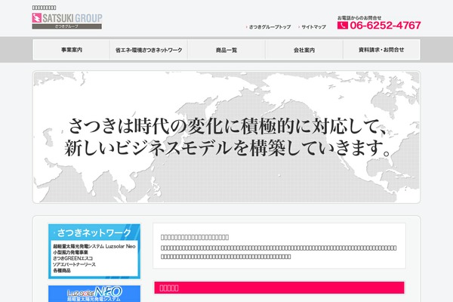This screenshot has height=302, width=453.
Task: Open the さつきネットワーク sidebar banner
Action: [94, 251]
